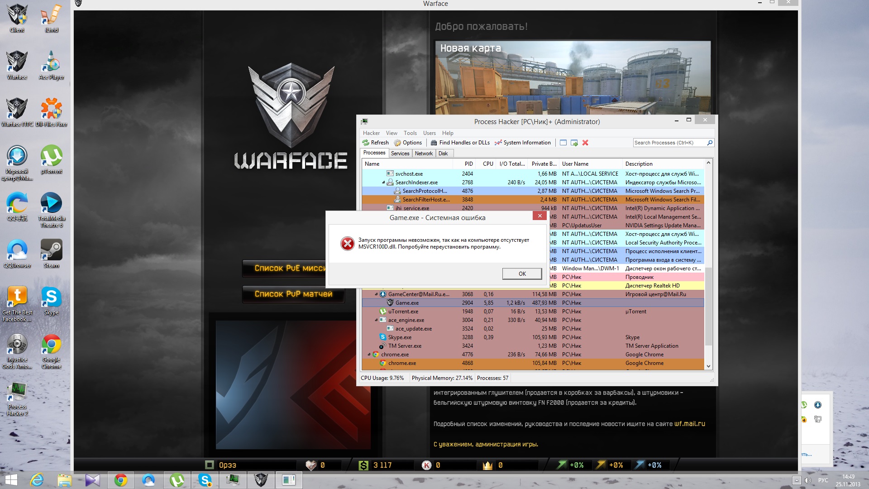The height and width of the screenshot is (489, 869).
Task: Open Find Handles or DLLs
Action: pyautogui.click(x=460, y=143)
